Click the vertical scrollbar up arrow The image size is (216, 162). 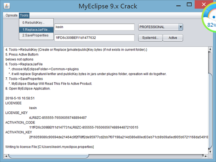(210, 49)
